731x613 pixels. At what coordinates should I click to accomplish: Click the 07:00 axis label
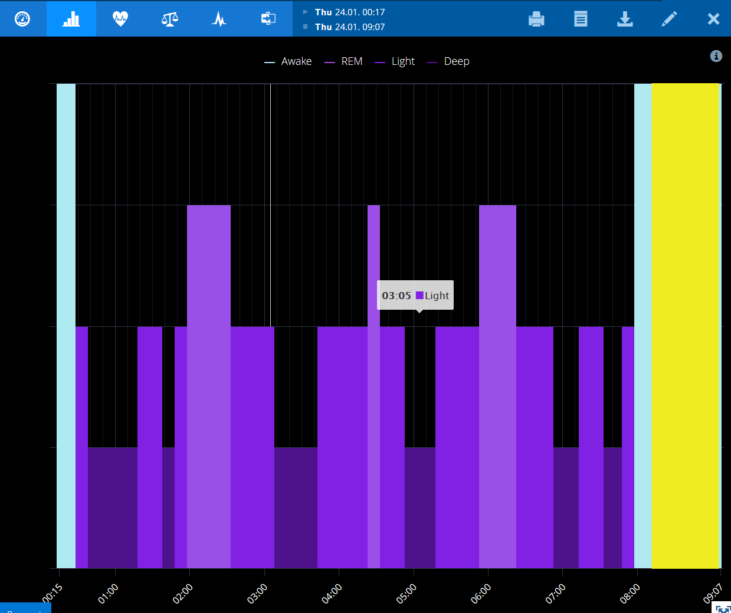[555, 594]
